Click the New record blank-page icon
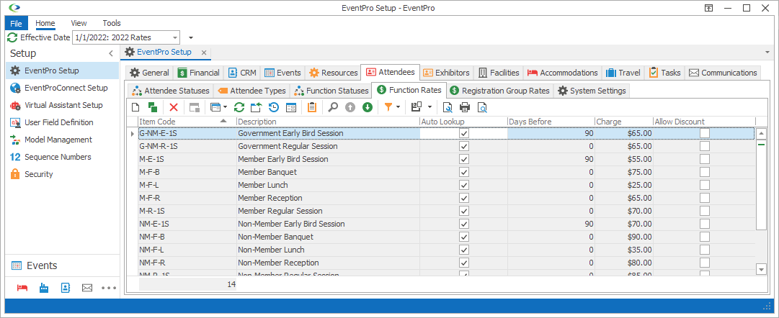779x318 pixels. (x=135, y=106)
